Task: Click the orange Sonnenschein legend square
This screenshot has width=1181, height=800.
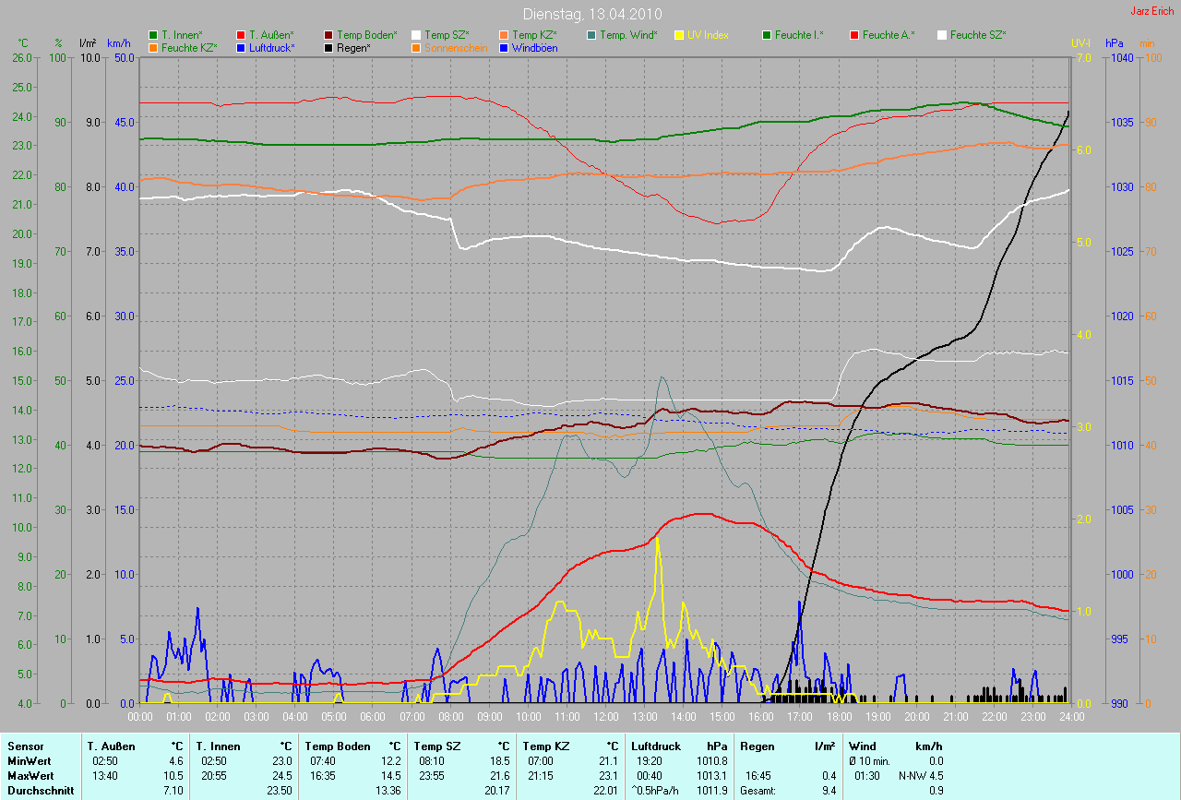Action: [x=416, y=48]
